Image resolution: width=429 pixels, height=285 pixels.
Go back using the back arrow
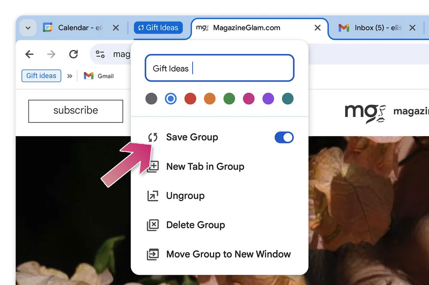pyautogui.click(x=29, y=54)
